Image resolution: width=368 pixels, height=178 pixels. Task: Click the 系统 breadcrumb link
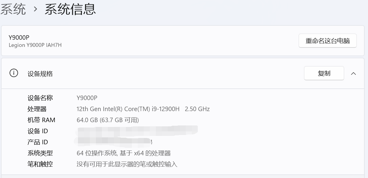tap(13, 9)
